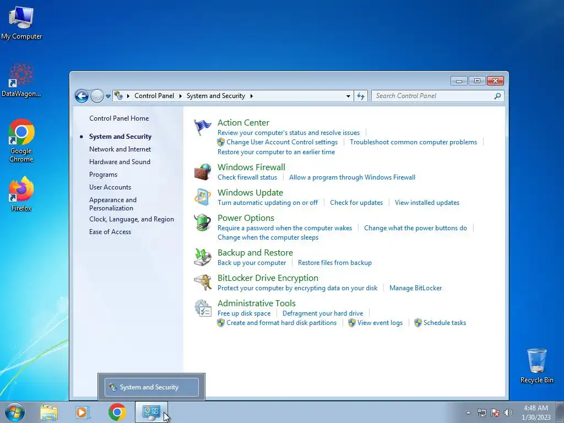Click Change what the power buttons do

click(415, 228)
